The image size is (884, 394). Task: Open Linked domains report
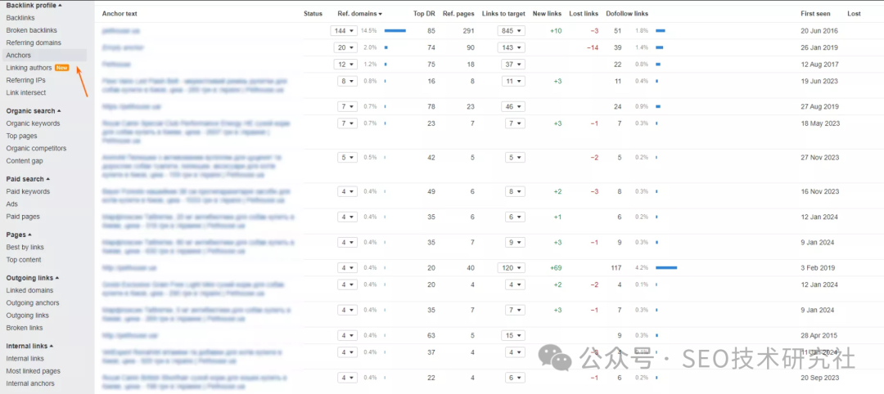point(30,290)
